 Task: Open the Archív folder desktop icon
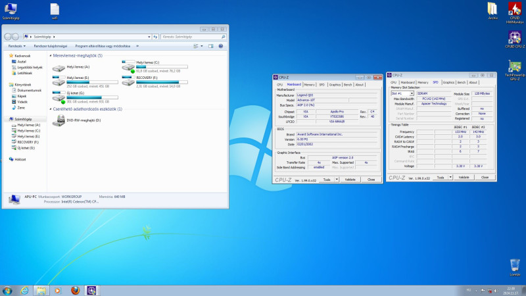tap(492, 11)
